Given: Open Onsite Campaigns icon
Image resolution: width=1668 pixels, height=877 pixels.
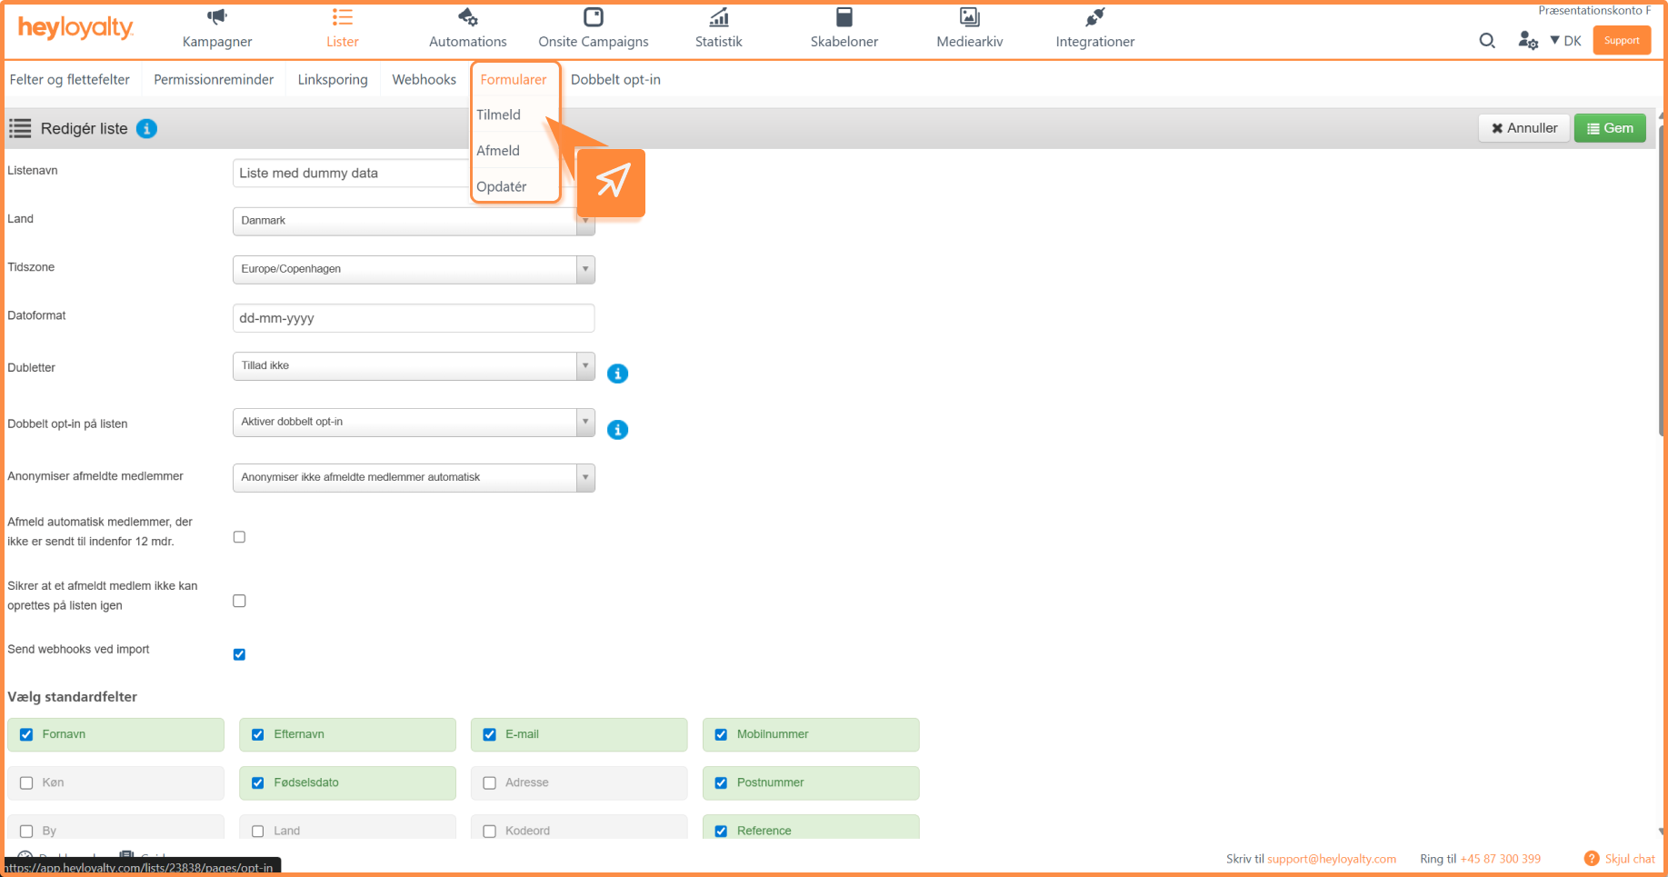Looking at the screenshot, I should click(x=594, y=16).
